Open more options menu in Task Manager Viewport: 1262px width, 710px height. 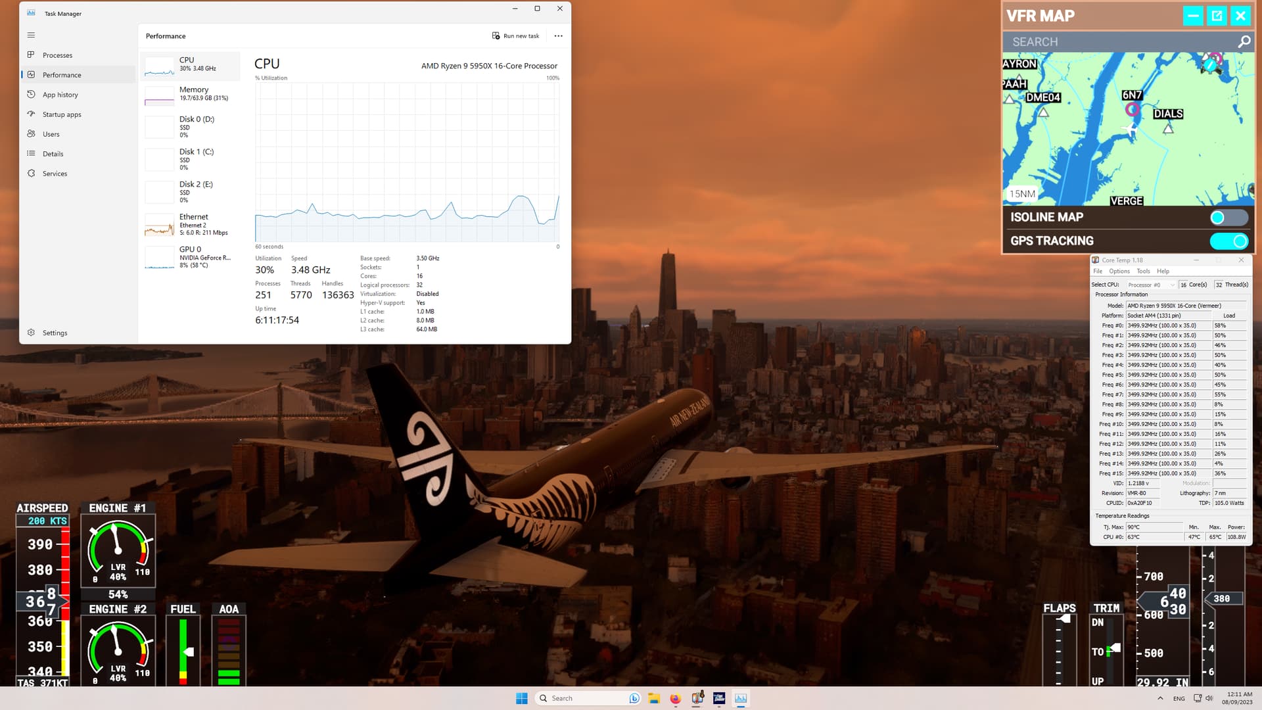point(558,35)
